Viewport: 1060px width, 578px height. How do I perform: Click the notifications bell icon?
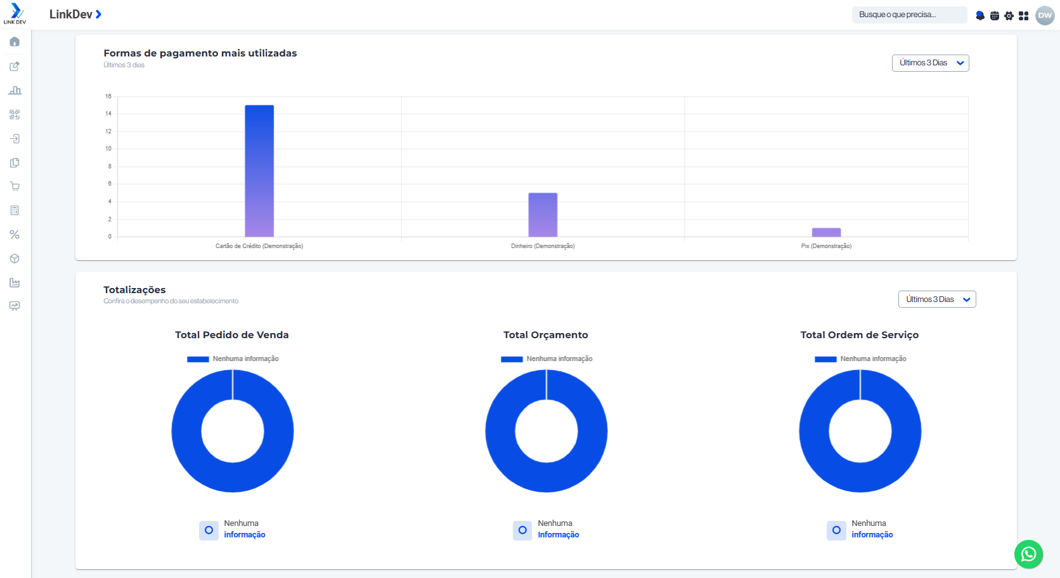coord(979,15)
